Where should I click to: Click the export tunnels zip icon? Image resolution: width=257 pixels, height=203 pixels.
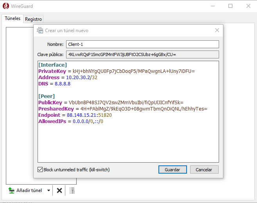tap(72, 190)
